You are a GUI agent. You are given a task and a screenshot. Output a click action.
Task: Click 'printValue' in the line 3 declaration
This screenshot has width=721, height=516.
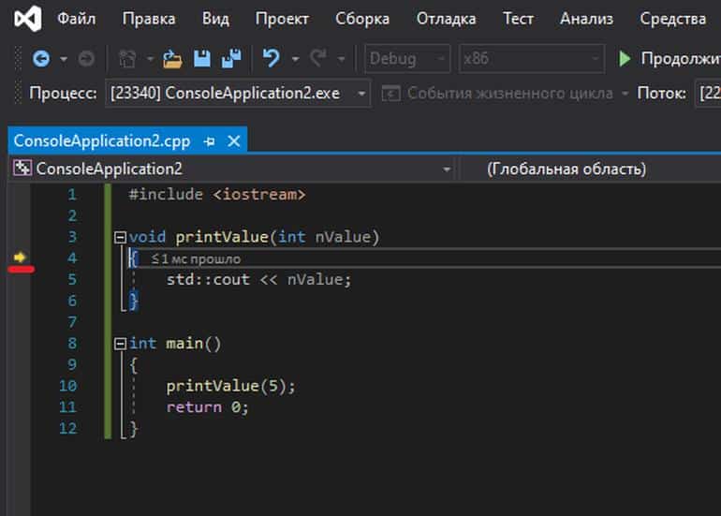pyautogui.click(x=222, y=237)
